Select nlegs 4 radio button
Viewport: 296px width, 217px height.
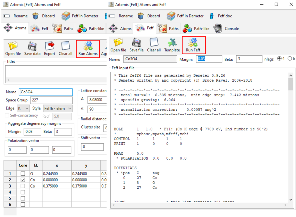(279, 59)
